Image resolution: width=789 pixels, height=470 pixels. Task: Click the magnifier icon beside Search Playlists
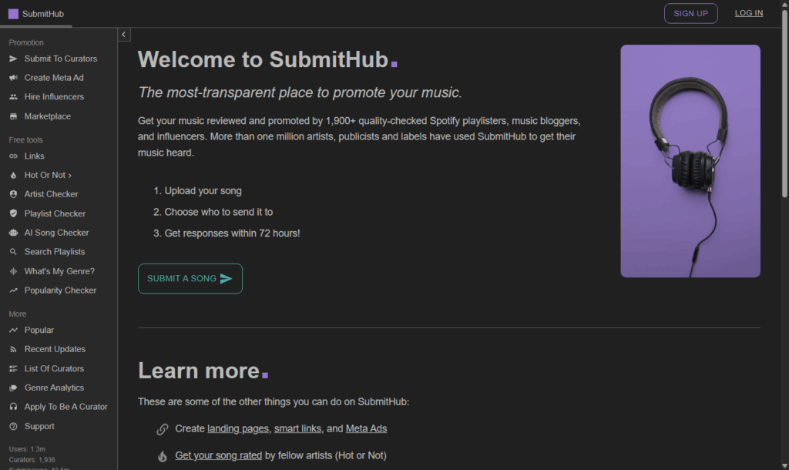pos(13,252)
